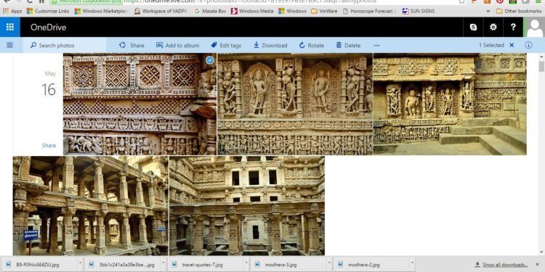Open the OneDrive app launcher grid
This screenshot has width=545, height=272.
click(x=10, y=27)
